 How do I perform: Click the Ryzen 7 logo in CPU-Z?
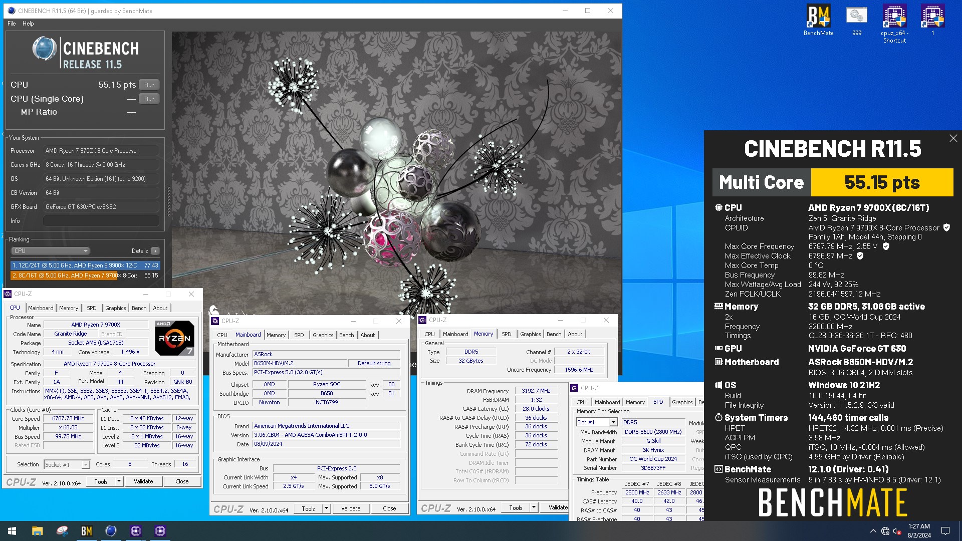click(x=174, y=338)
